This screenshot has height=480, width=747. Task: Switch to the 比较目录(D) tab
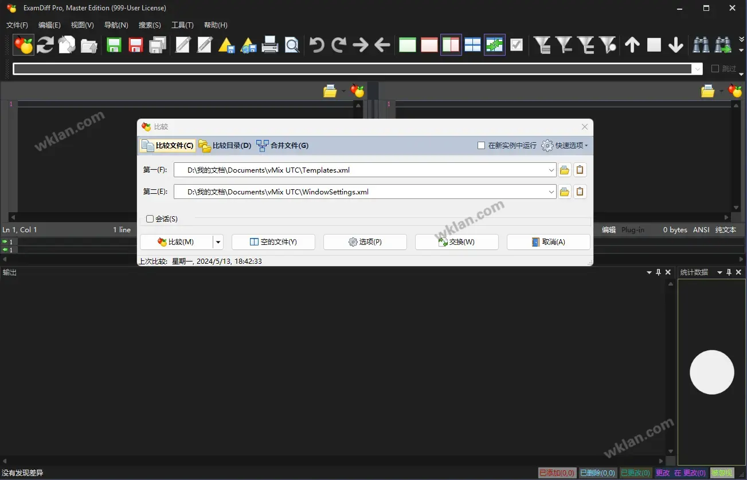coord(225,146)
